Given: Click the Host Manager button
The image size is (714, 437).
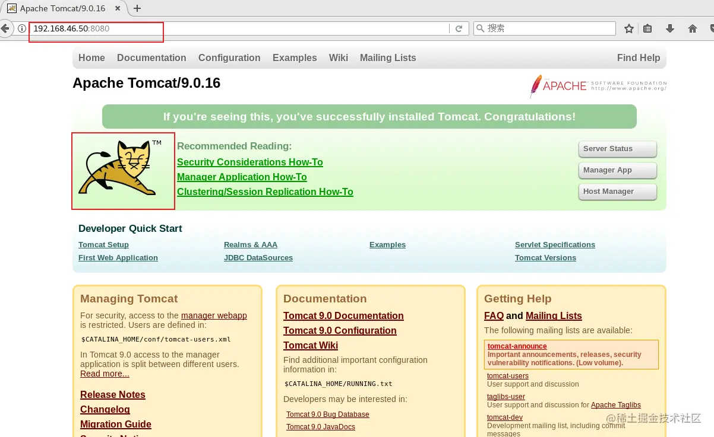Looking at the screenshot, I should click(617, 192).
